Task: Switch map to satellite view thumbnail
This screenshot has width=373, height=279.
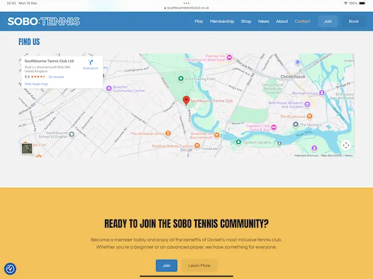Action: (x=27, y=149)
